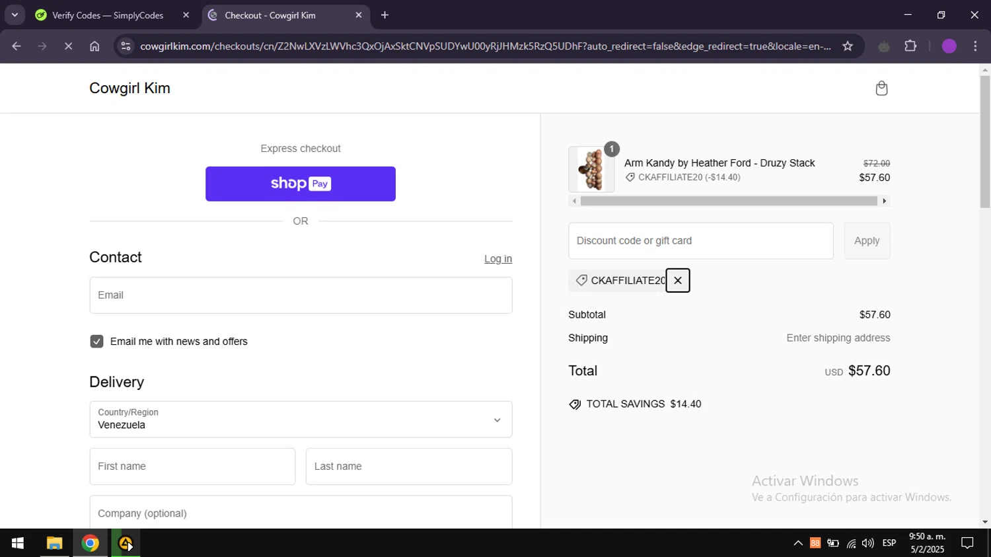
Task: Focus the Email input field
Action: coord(301,295)
